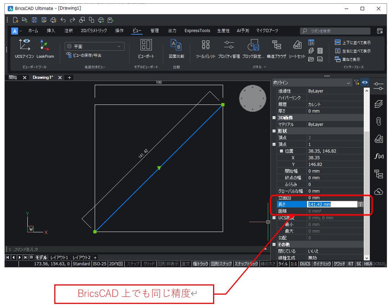Image resolution: width=390 pixels, height=305 pixels.
Task: Open the プロパティ管理 panel
Action: click(229, 49)
